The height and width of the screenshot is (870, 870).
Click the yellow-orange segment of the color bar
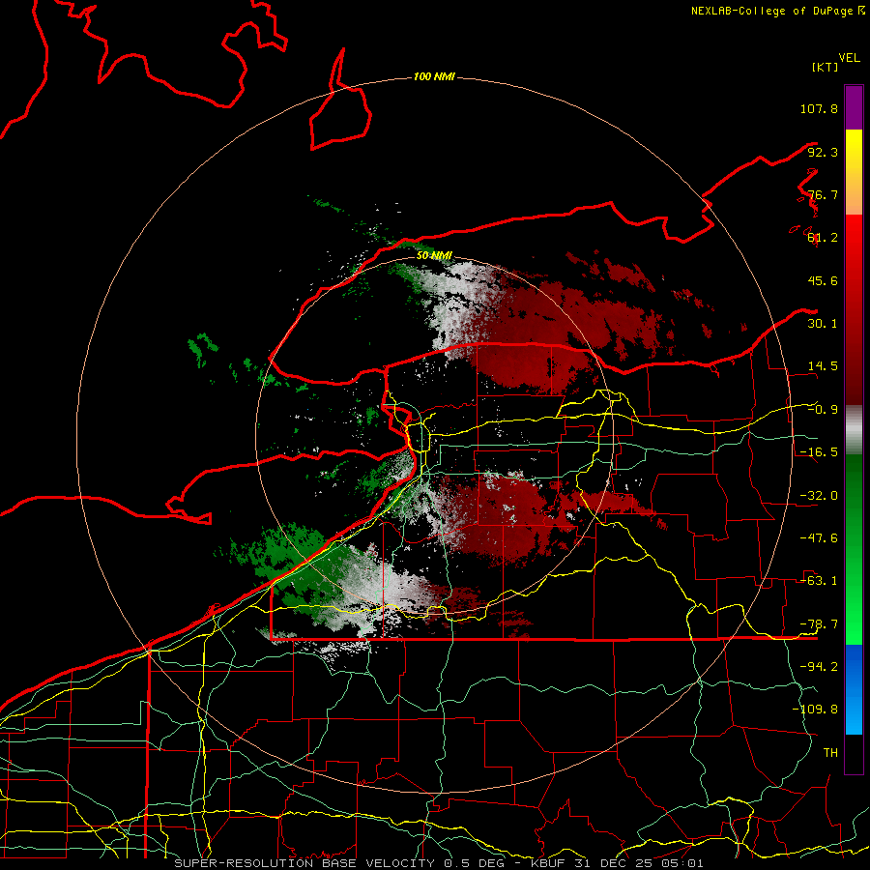tap(854, 172)
